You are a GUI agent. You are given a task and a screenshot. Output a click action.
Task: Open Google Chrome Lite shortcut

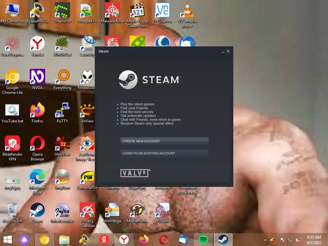[x=12, y=82]
